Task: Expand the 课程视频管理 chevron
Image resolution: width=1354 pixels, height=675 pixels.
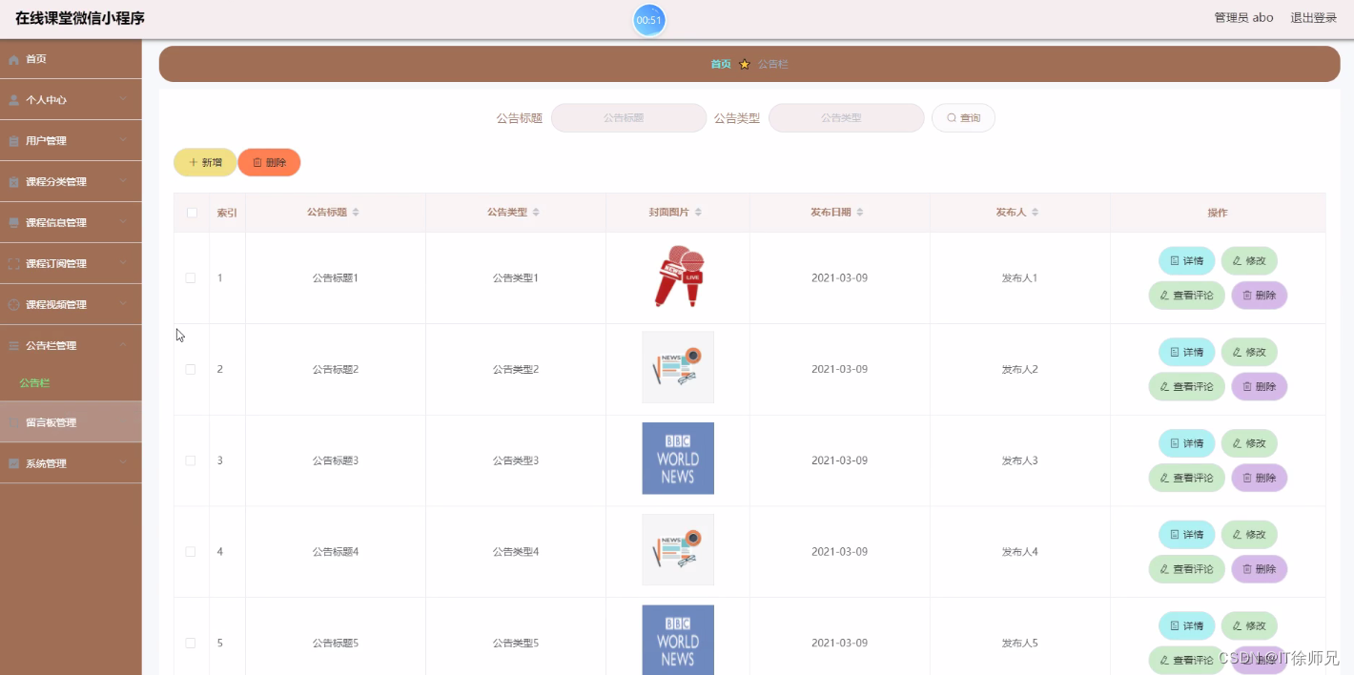Action: (123, 304)
